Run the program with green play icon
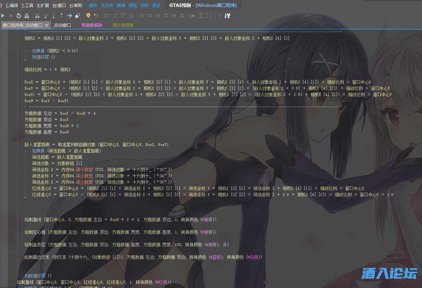This screenshot has width=422, height=288. click(3, 16)
